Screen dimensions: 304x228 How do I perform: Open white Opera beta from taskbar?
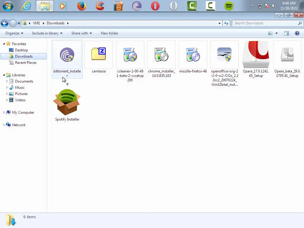click(173, 6)
